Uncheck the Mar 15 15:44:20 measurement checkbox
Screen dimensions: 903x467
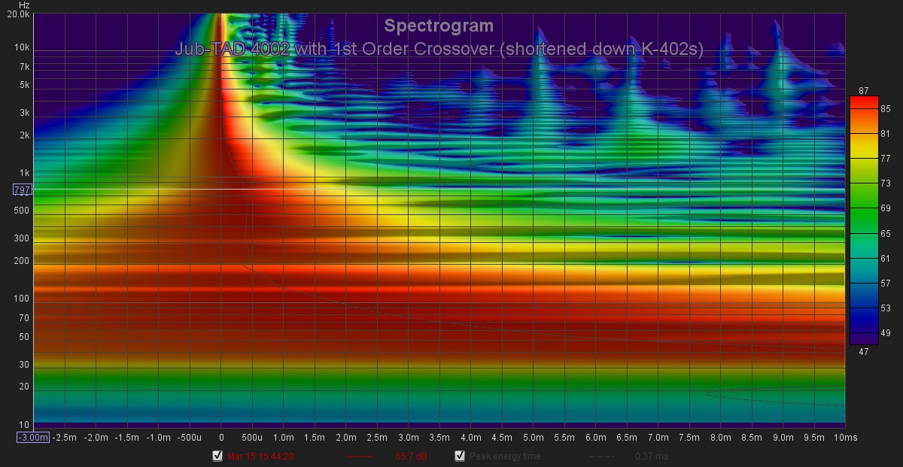point(218,456)
